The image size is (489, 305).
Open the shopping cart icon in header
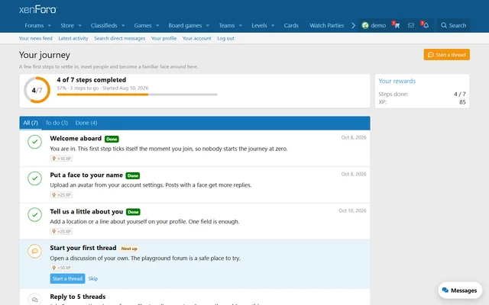396,25
